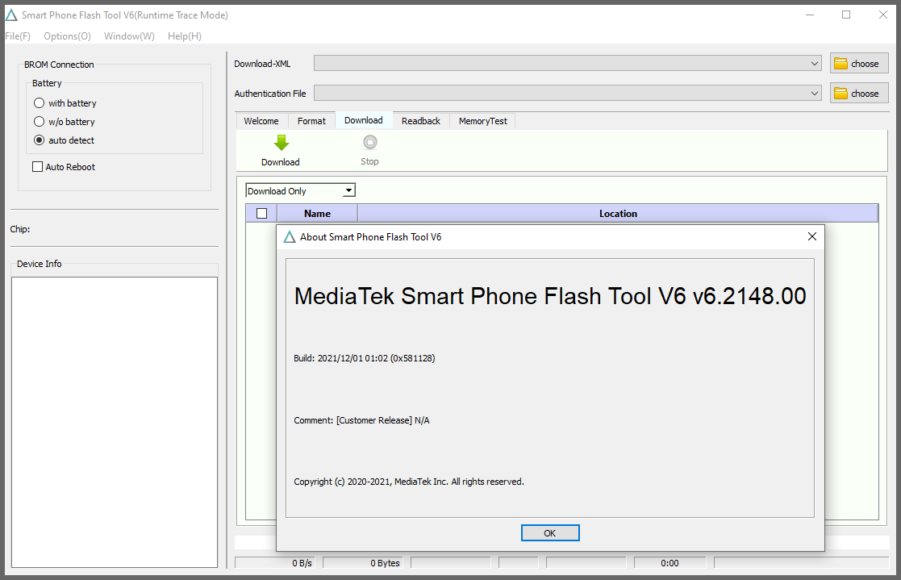The image size is (901, 580).
Task: Select the 'with battery' radio option
Action: coord(40,103)
